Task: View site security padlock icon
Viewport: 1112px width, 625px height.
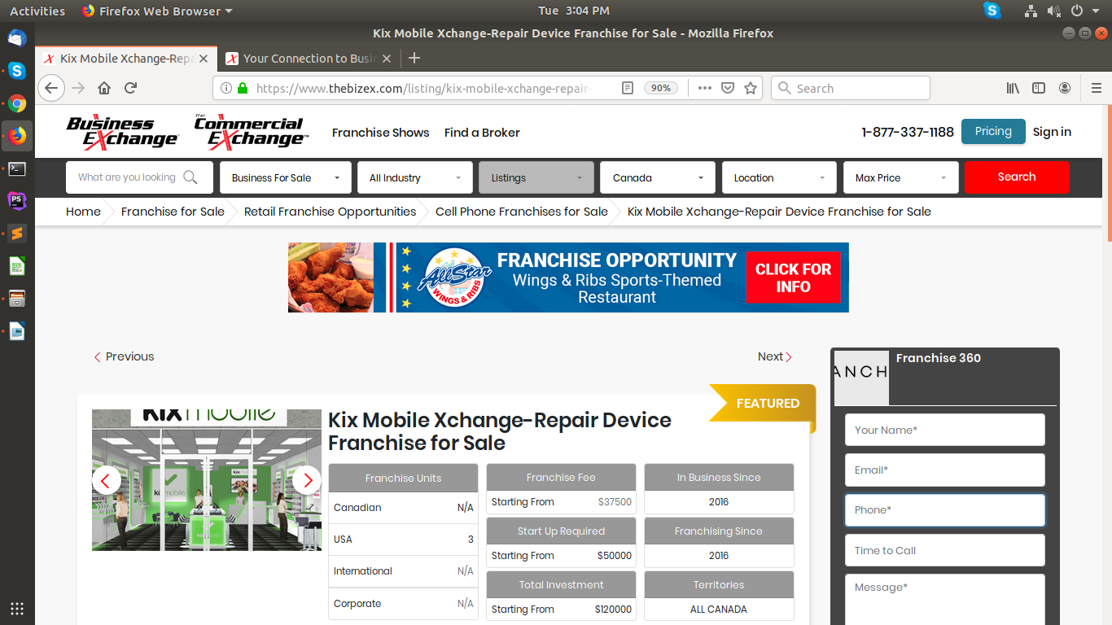Action: tap(242, 88)
